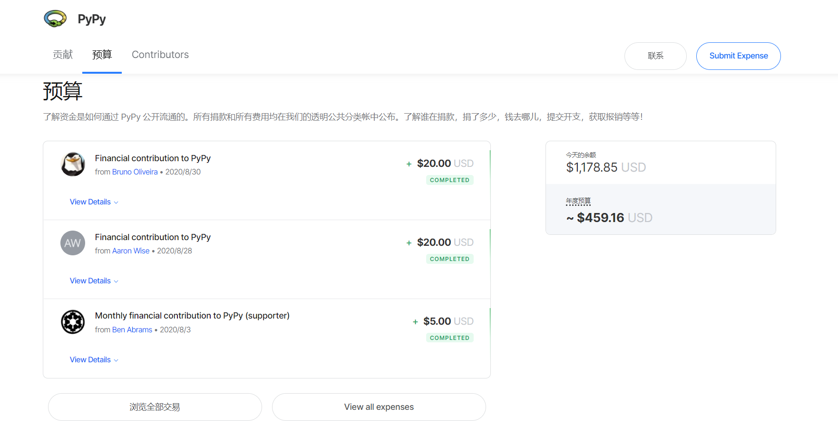Click the COMPLETED badge on Ben Abrams' contribution
Image resolution: width=838 pixels, height=426 pixels.
pyautogui.click(x=449, y=338)
